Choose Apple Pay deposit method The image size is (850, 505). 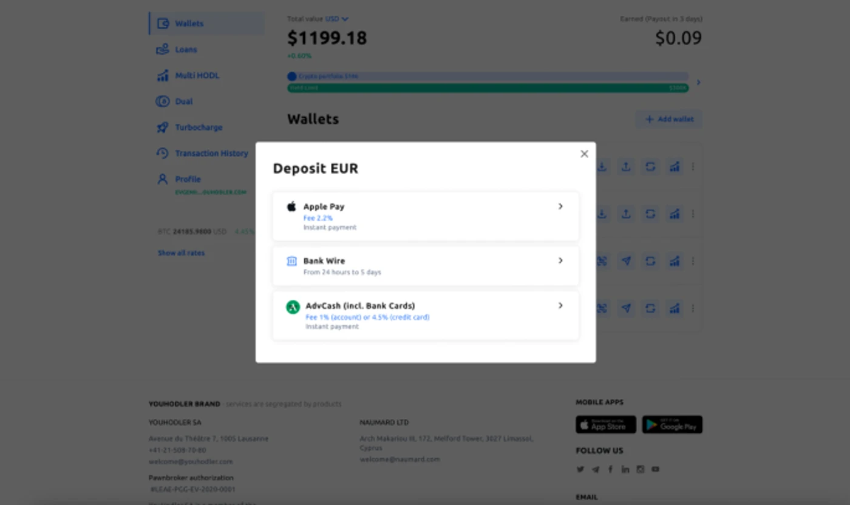click(426, 216)
